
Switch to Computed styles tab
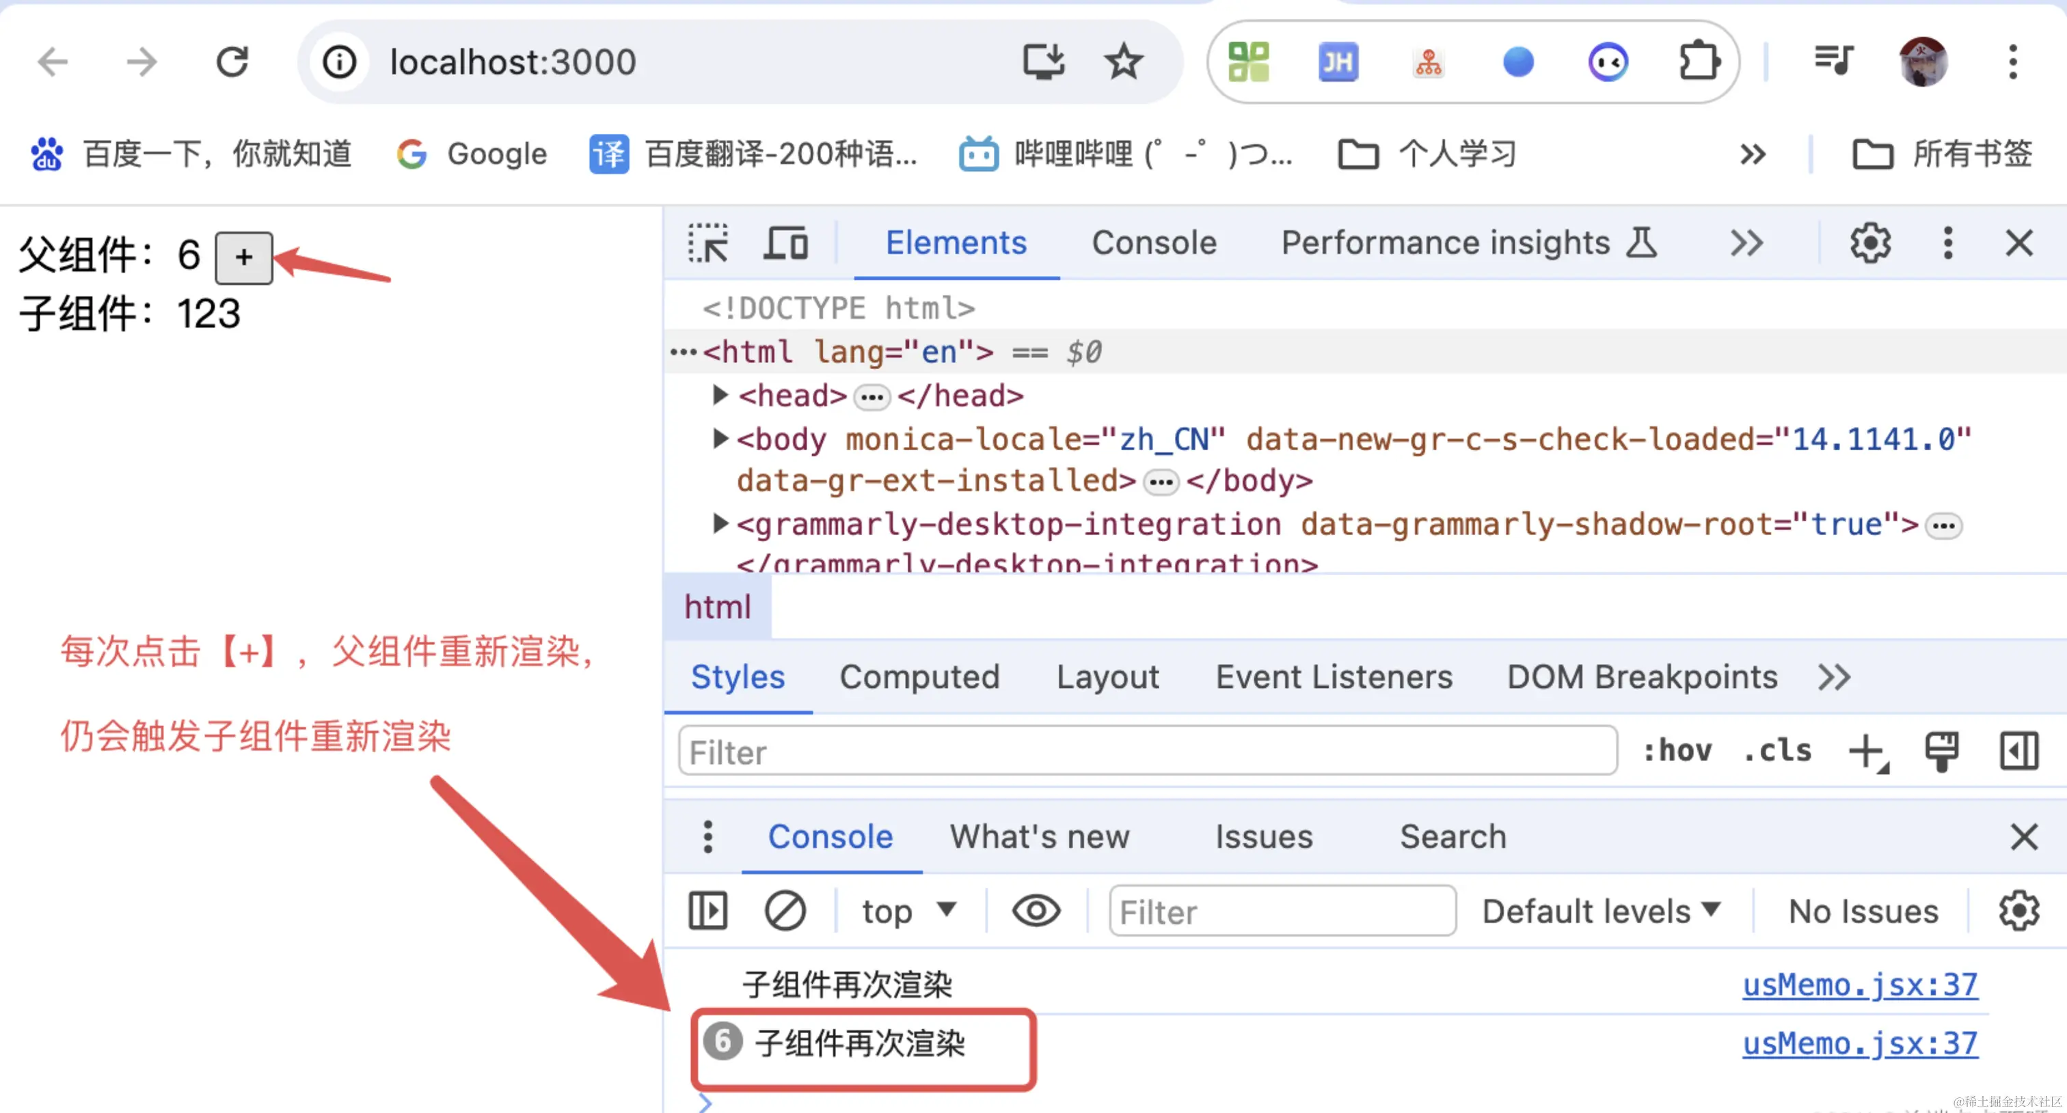(919, 678)
